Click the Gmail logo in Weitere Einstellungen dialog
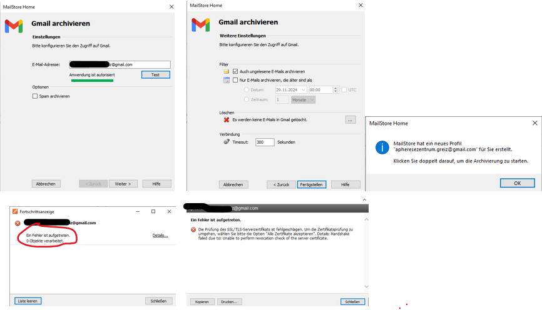Image resolution: width=542 pixels, height=310 pixels. tap(200, 25)
